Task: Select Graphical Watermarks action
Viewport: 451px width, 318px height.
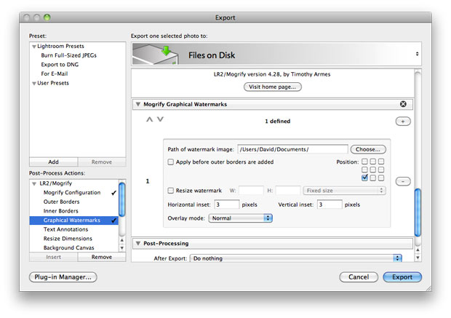Action: [x=73, y=220]
